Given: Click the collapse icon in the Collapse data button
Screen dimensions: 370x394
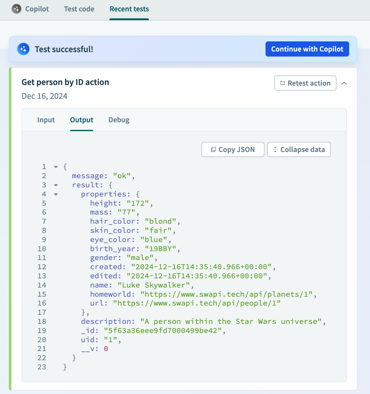Looking at the screenshot, I should pyautogui.click(x=276, y=149).
